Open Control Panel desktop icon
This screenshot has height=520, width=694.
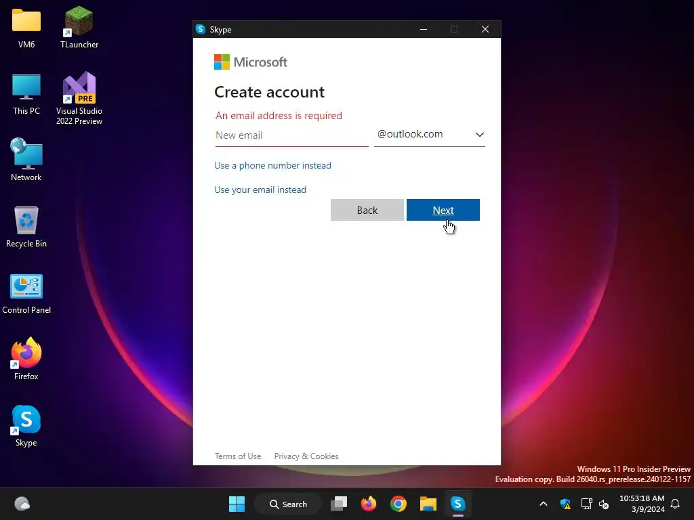coord(26,294)
